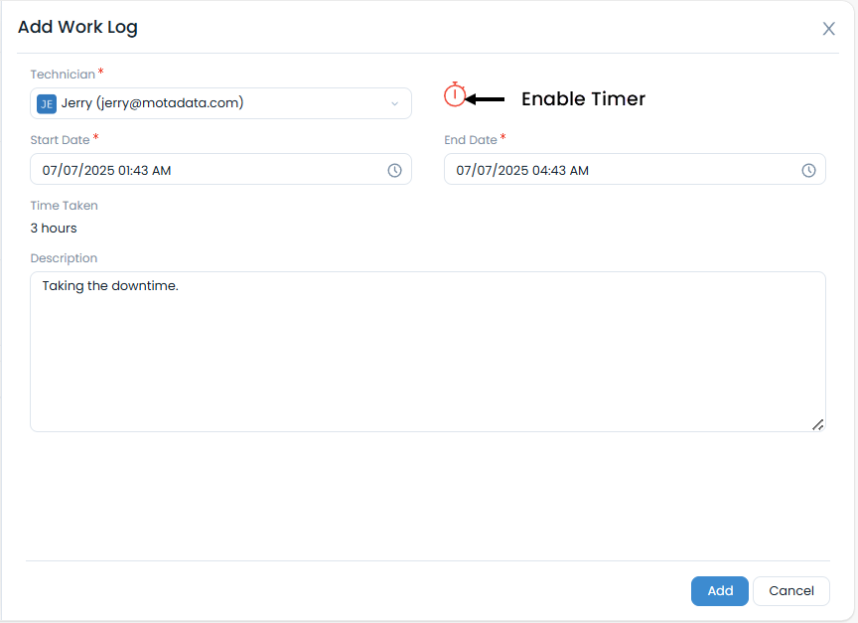Click the JE technician avatar badge

(47, 103)
